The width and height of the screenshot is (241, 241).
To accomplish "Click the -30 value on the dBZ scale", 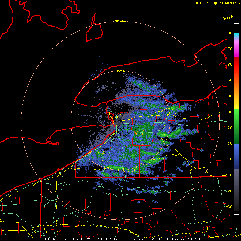I will click(229, 206).
